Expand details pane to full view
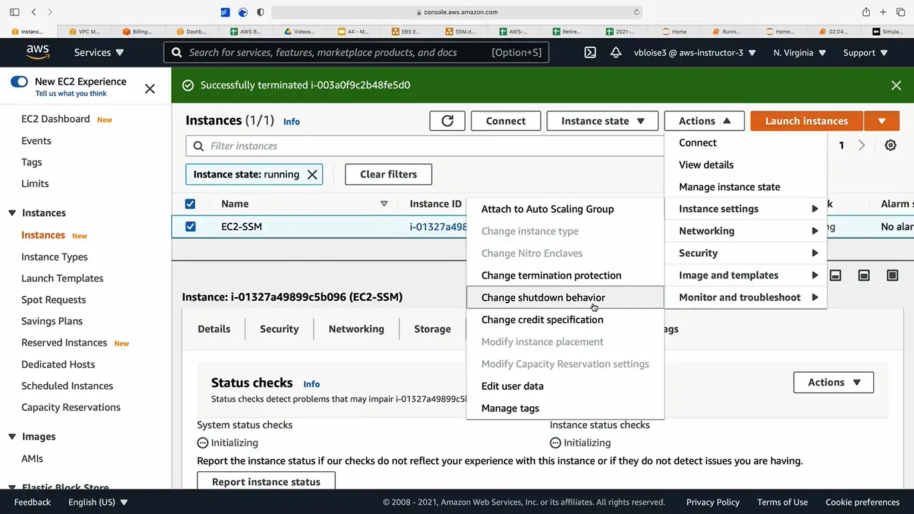 (x=893, y=275)
